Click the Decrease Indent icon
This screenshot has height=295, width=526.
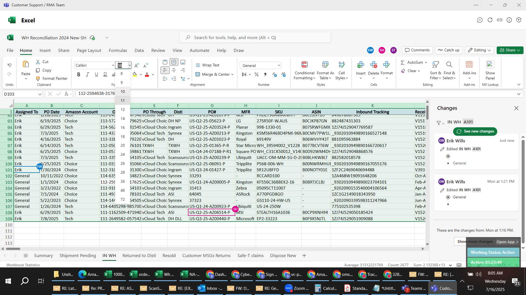[165, 79]
